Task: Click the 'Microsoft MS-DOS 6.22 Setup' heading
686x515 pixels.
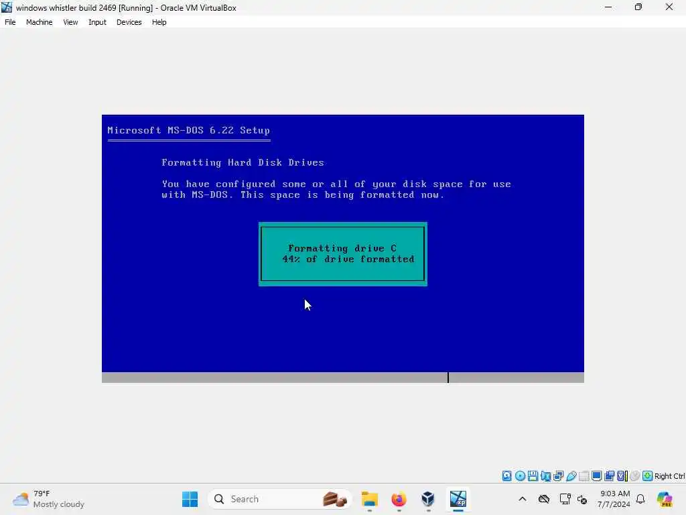Action: pyautogui.click(x=188, y=131)
